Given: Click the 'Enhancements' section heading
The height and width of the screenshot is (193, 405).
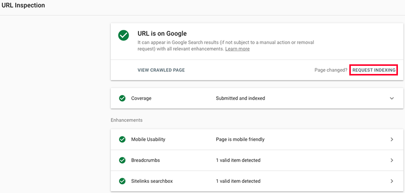Looking at the screenshot, I should [127, 120].
